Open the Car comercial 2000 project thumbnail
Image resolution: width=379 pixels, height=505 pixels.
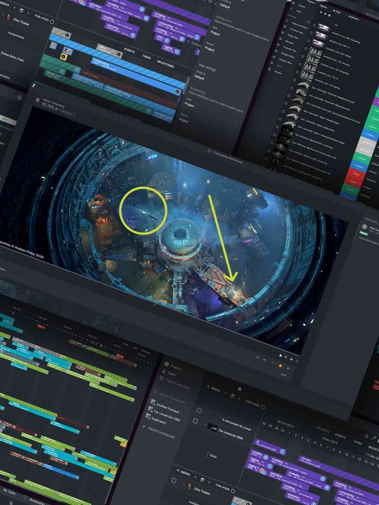tap(213, 427)
